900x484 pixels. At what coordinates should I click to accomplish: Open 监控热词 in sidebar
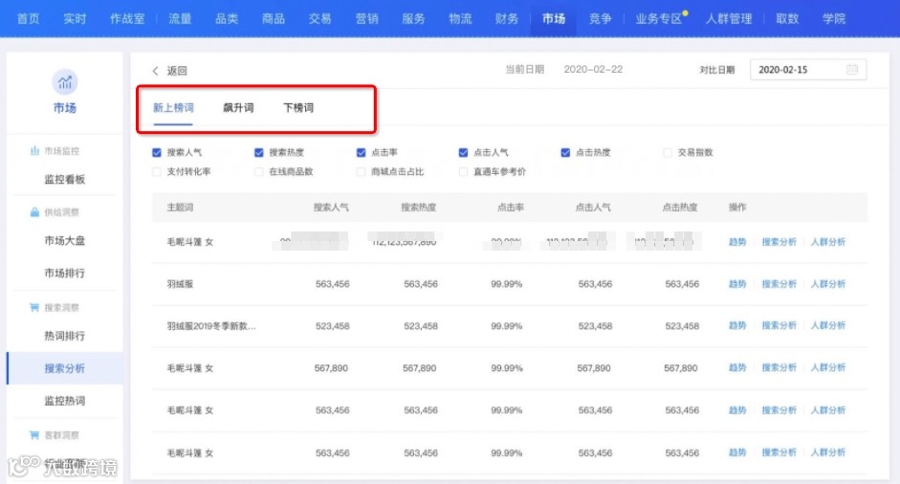click(65, 401)
